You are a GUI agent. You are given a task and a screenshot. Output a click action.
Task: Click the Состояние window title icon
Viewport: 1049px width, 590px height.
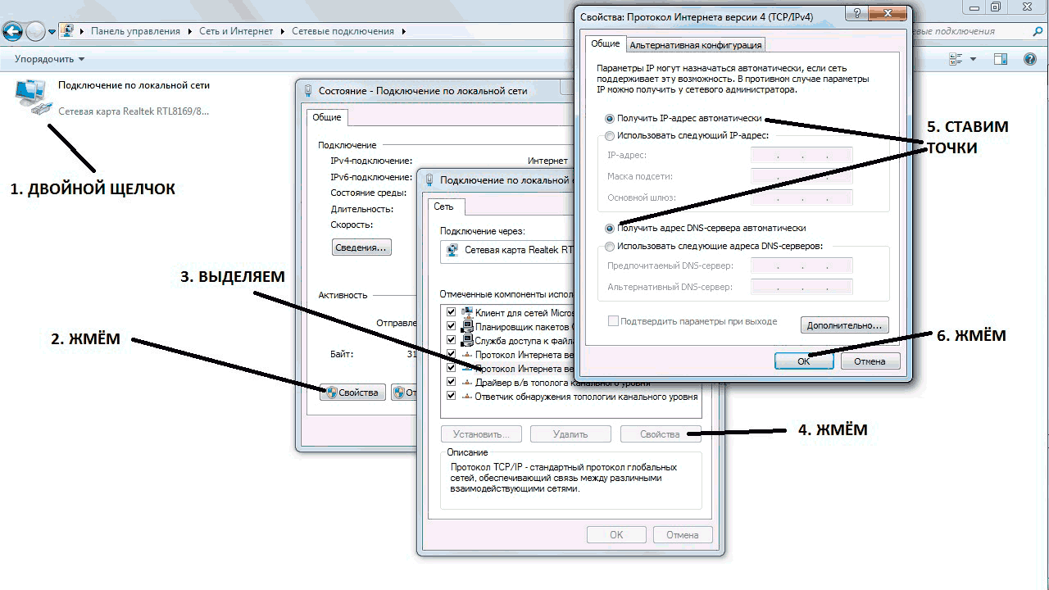click(x=308, y=90)
